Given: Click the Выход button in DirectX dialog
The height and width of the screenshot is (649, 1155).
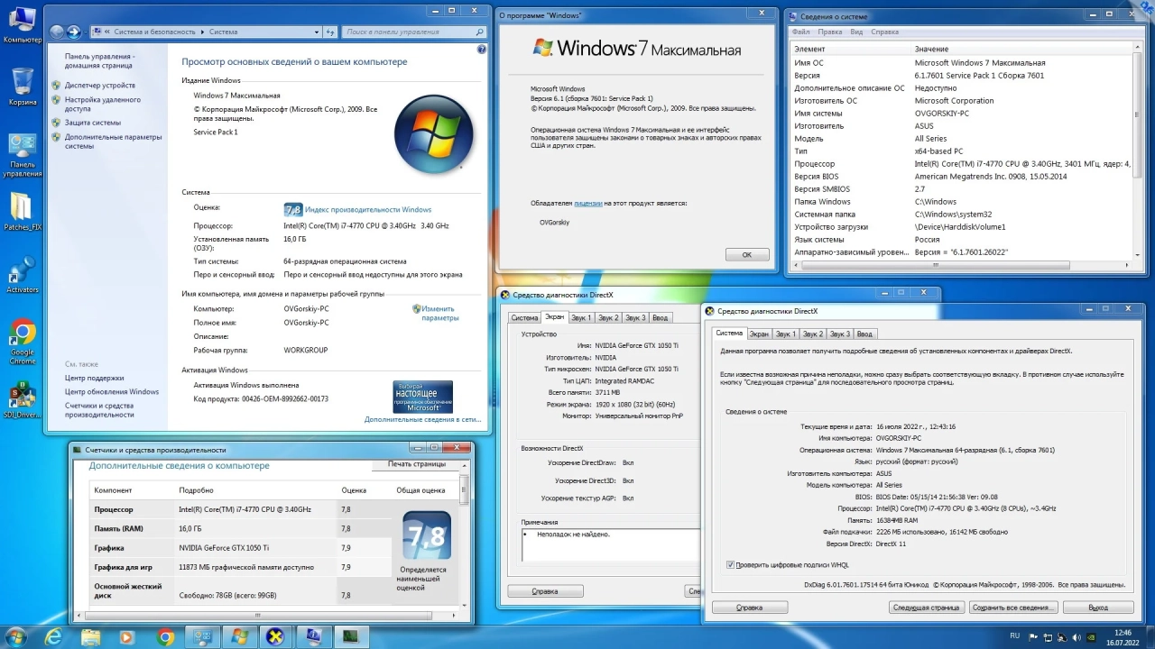Looking at the screenshot, I should coord(1098,608).
